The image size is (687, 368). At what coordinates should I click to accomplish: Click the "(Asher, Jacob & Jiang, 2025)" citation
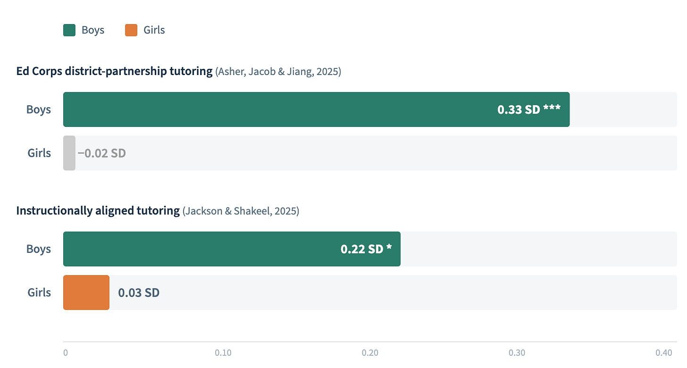[278, 72]
